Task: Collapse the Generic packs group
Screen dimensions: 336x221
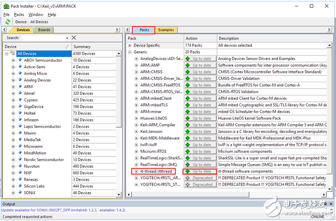Action: pos(130,52)
